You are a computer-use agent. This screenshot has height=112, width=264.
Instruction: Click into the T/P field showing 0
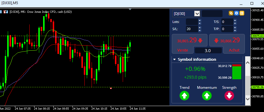(x=227, y=29)
